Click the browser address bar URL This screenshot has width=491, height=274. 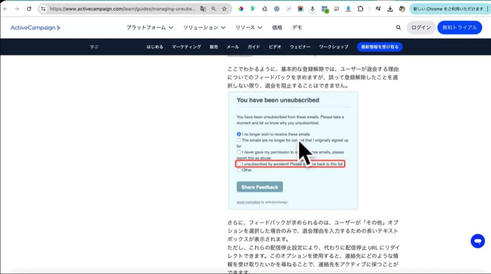(120, 9)
